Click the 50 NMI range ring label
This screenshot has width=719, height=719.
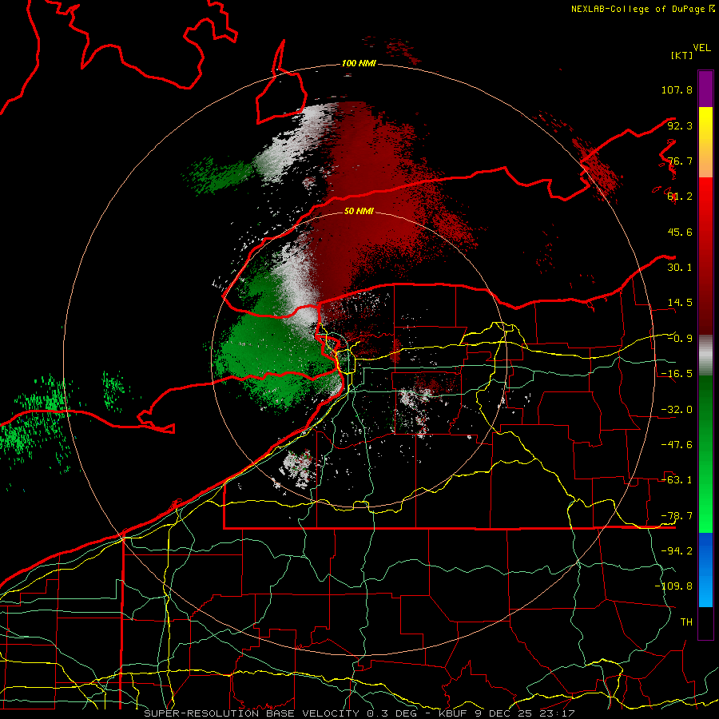[359, 211]
